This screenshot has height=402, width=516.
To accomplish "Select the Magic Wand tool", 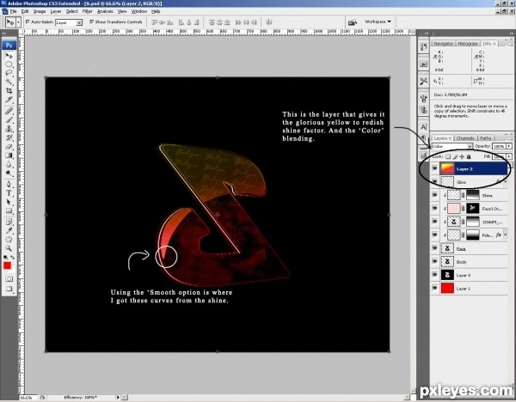I will point(9,82).
